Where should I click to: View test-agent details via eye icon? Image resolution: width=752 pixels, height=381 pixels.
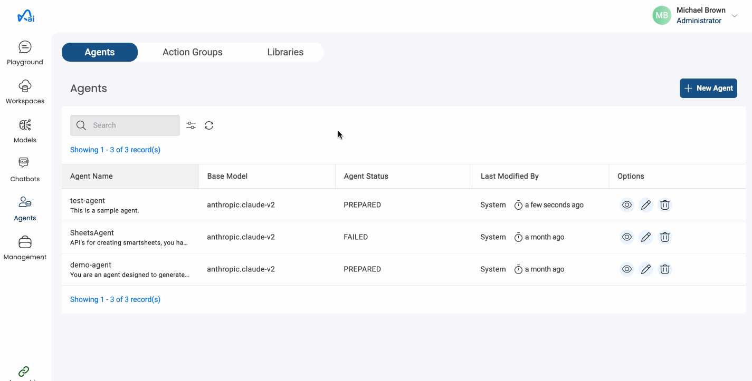point(626,205)
